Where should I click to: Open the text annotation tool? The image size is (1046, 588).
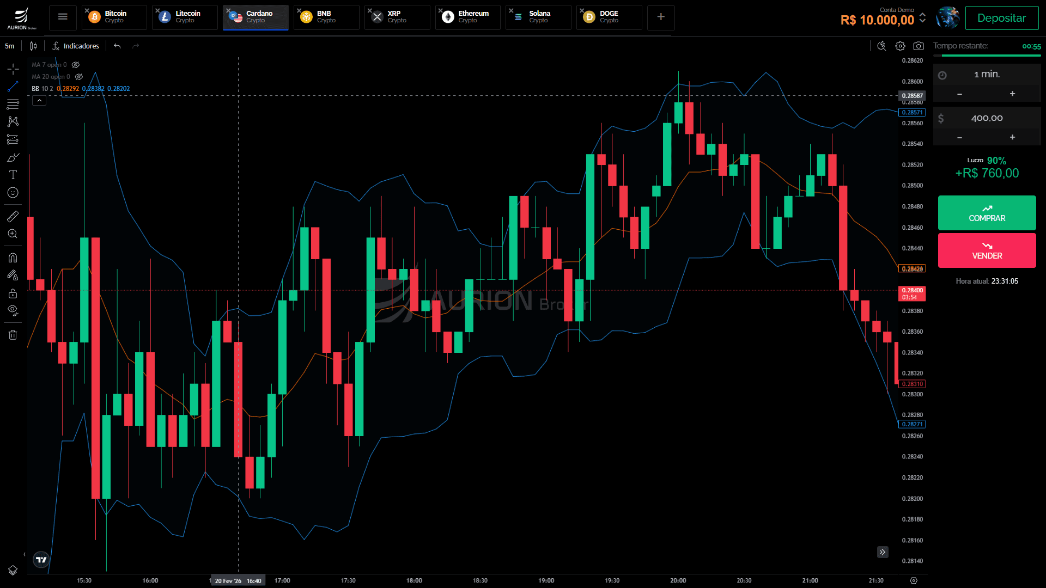13,175
